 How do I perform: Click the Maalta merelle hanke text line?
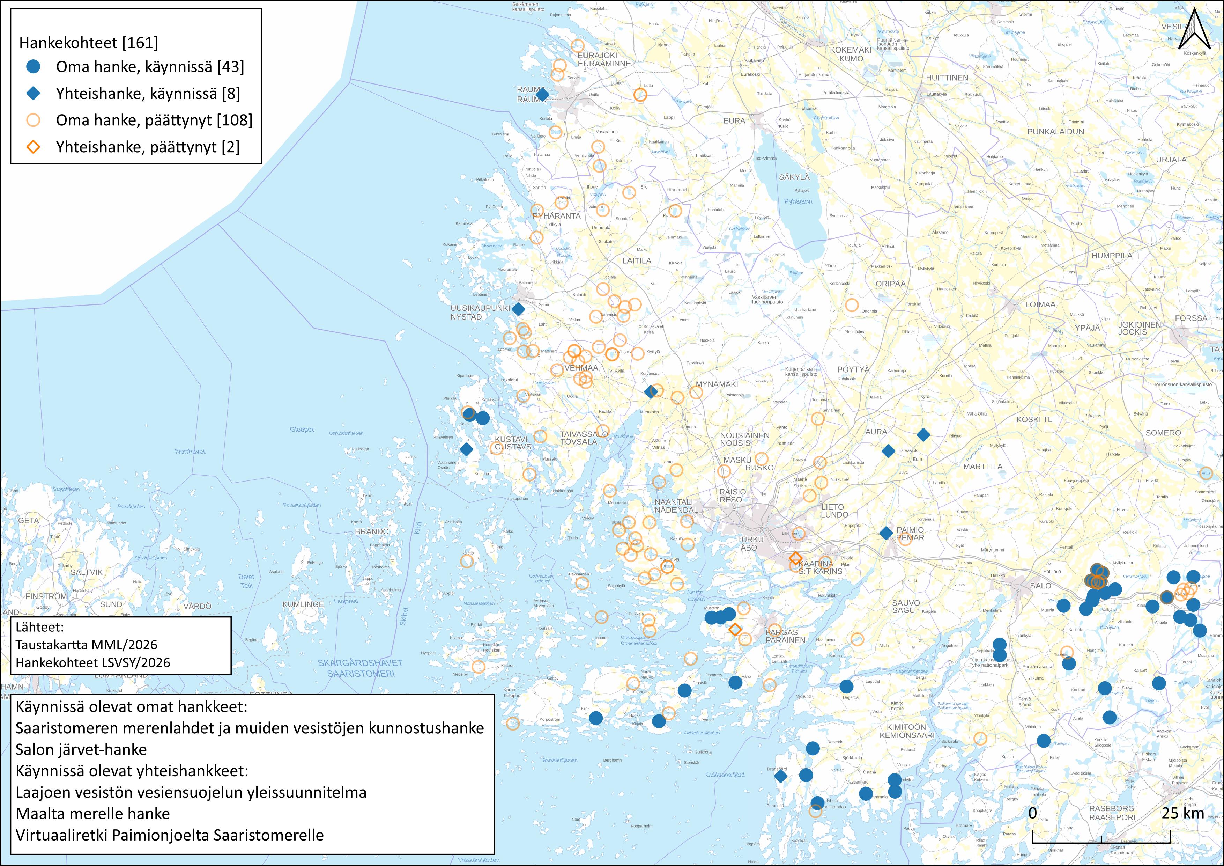pyautogui.click(x=93, y=813)
